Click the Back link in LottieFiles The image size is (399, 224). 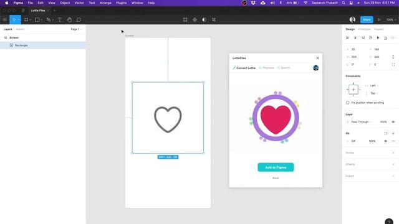click(276, 178)
